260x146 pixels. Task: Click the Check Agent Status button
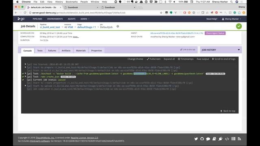[x=215, y=33]
